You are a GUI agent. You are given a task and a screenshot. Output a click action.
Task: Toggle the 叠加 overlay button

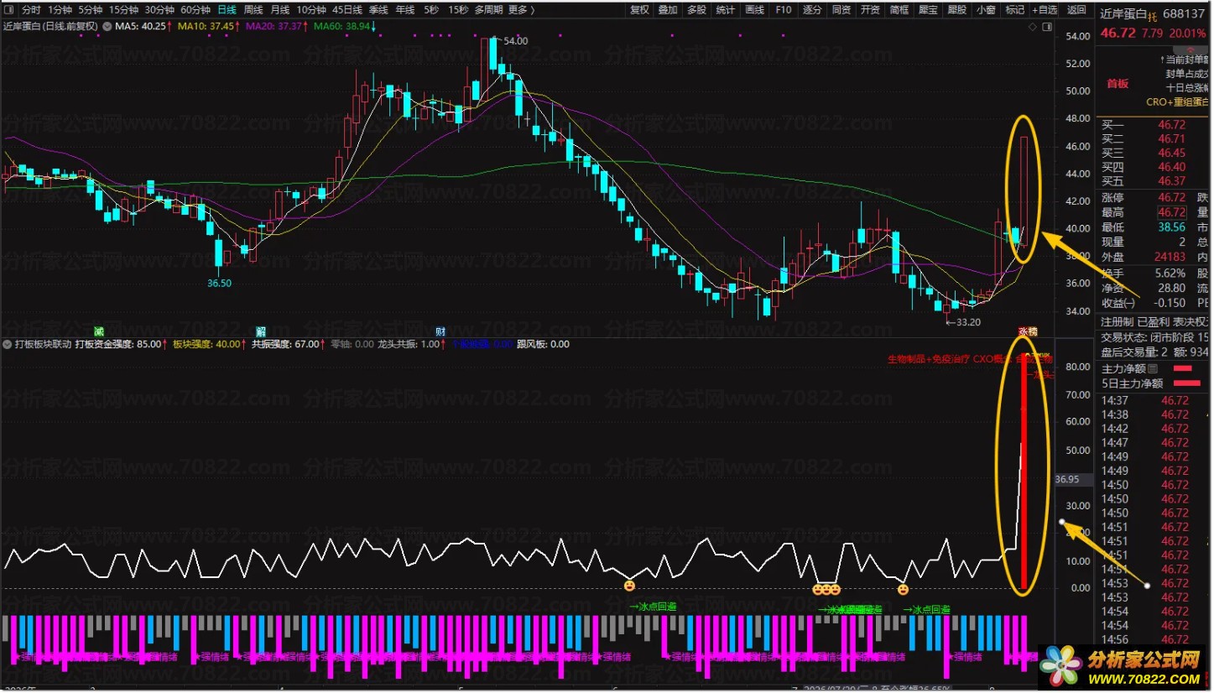point(668,10)
